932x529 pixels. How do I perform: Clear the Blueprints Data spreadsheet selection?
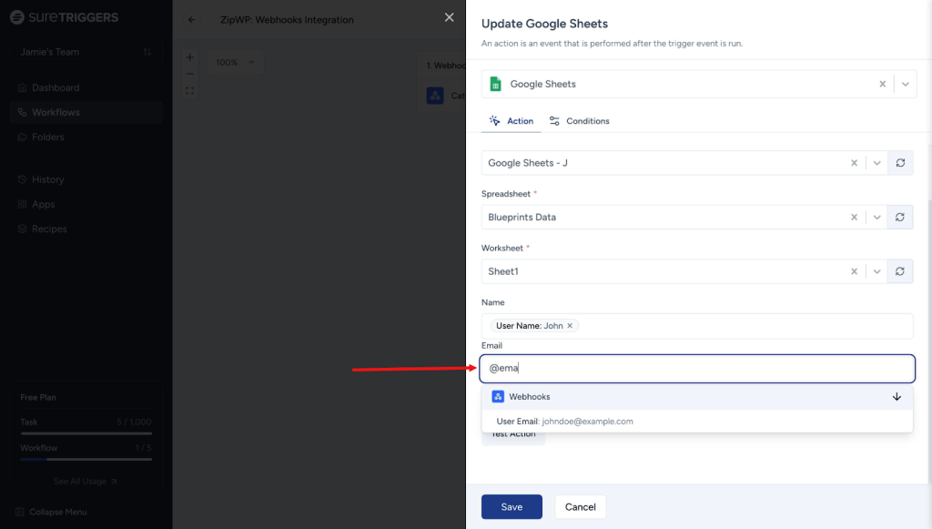(x=854, y=218)
